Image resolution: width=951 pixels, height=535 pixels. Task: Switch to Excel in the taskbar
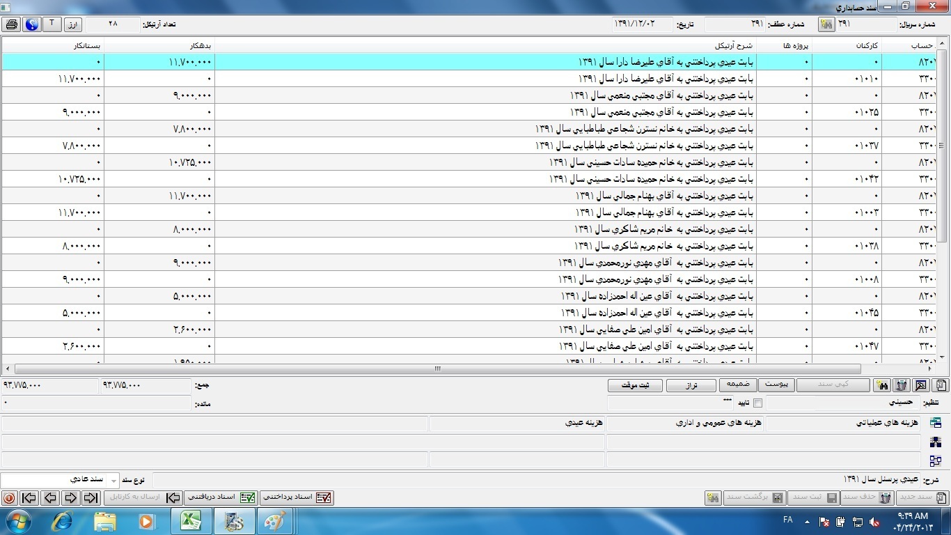click(190, 521)
